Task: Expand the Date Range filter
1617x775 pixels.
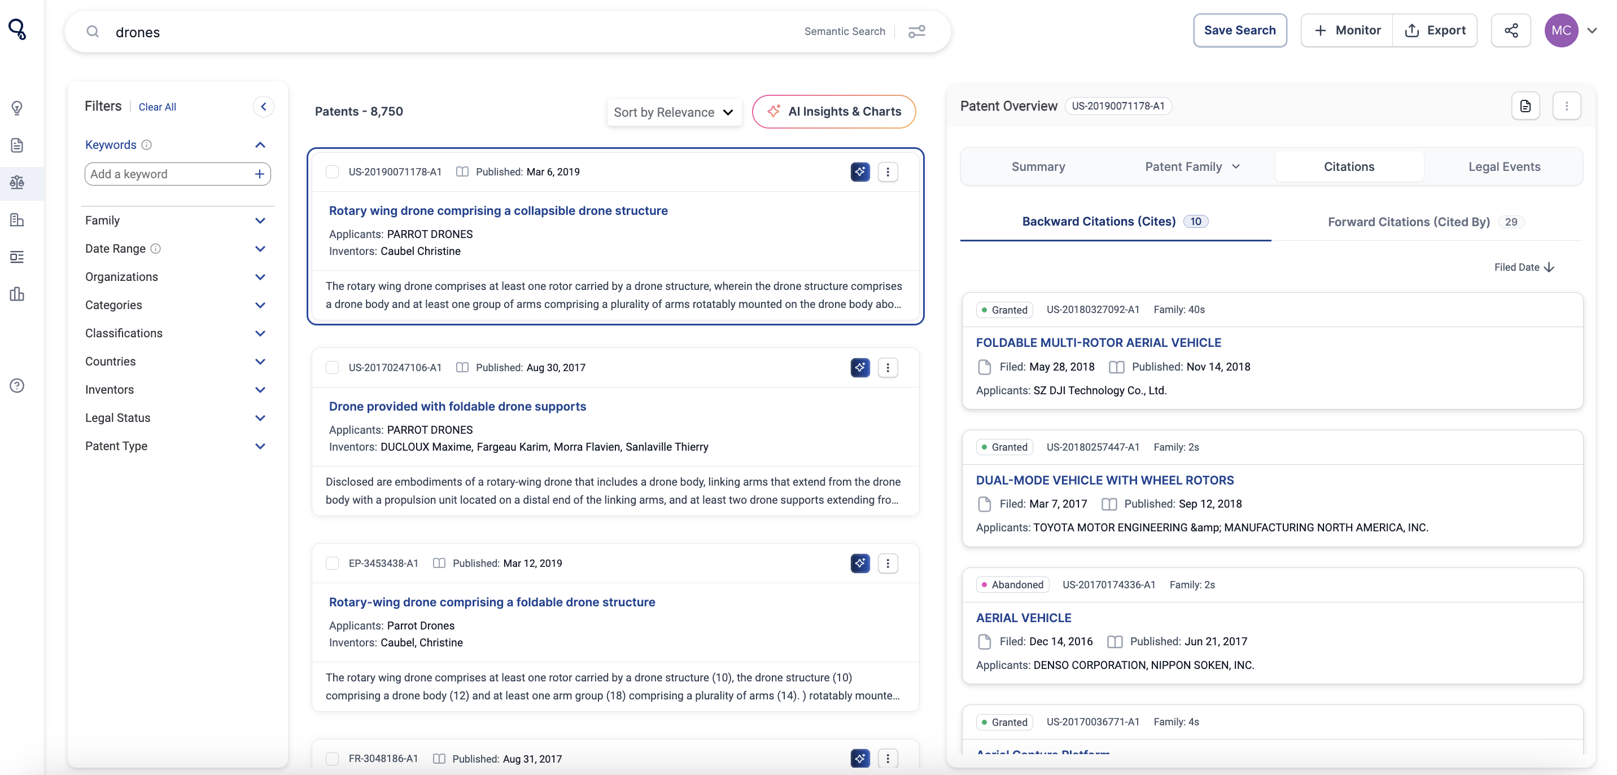Action: [x=260, y=249]
